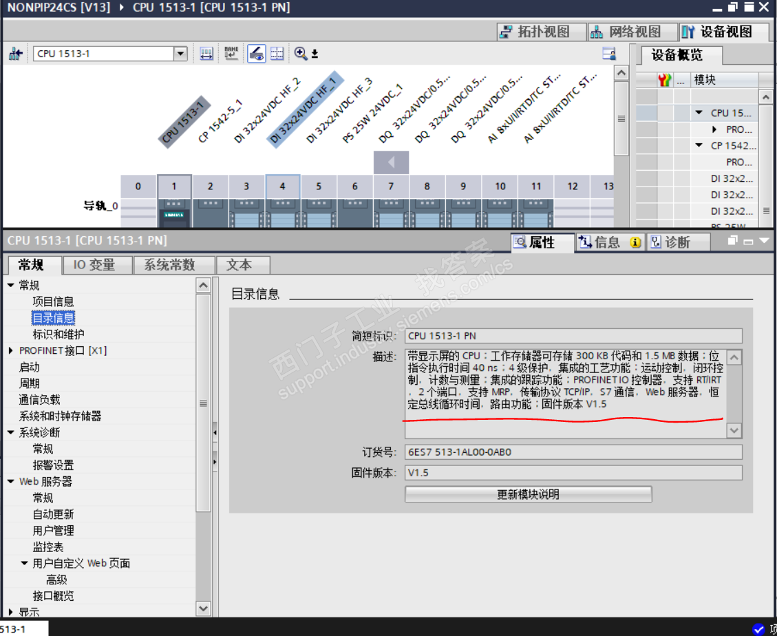Click the left arrow button above slot 7
This screenshot has height=636, width=777.
(391, 162)
